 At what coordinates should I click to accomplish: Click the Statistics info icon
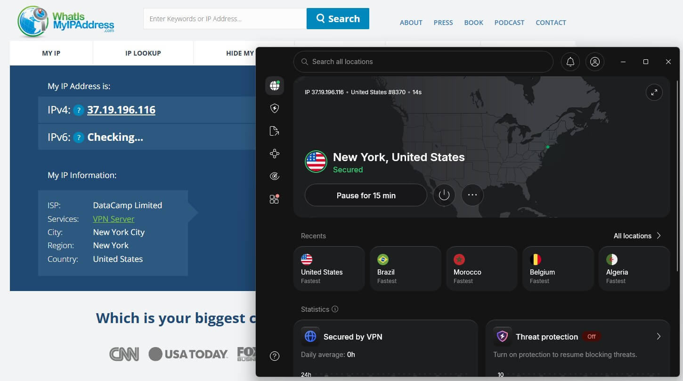[335, 309]
